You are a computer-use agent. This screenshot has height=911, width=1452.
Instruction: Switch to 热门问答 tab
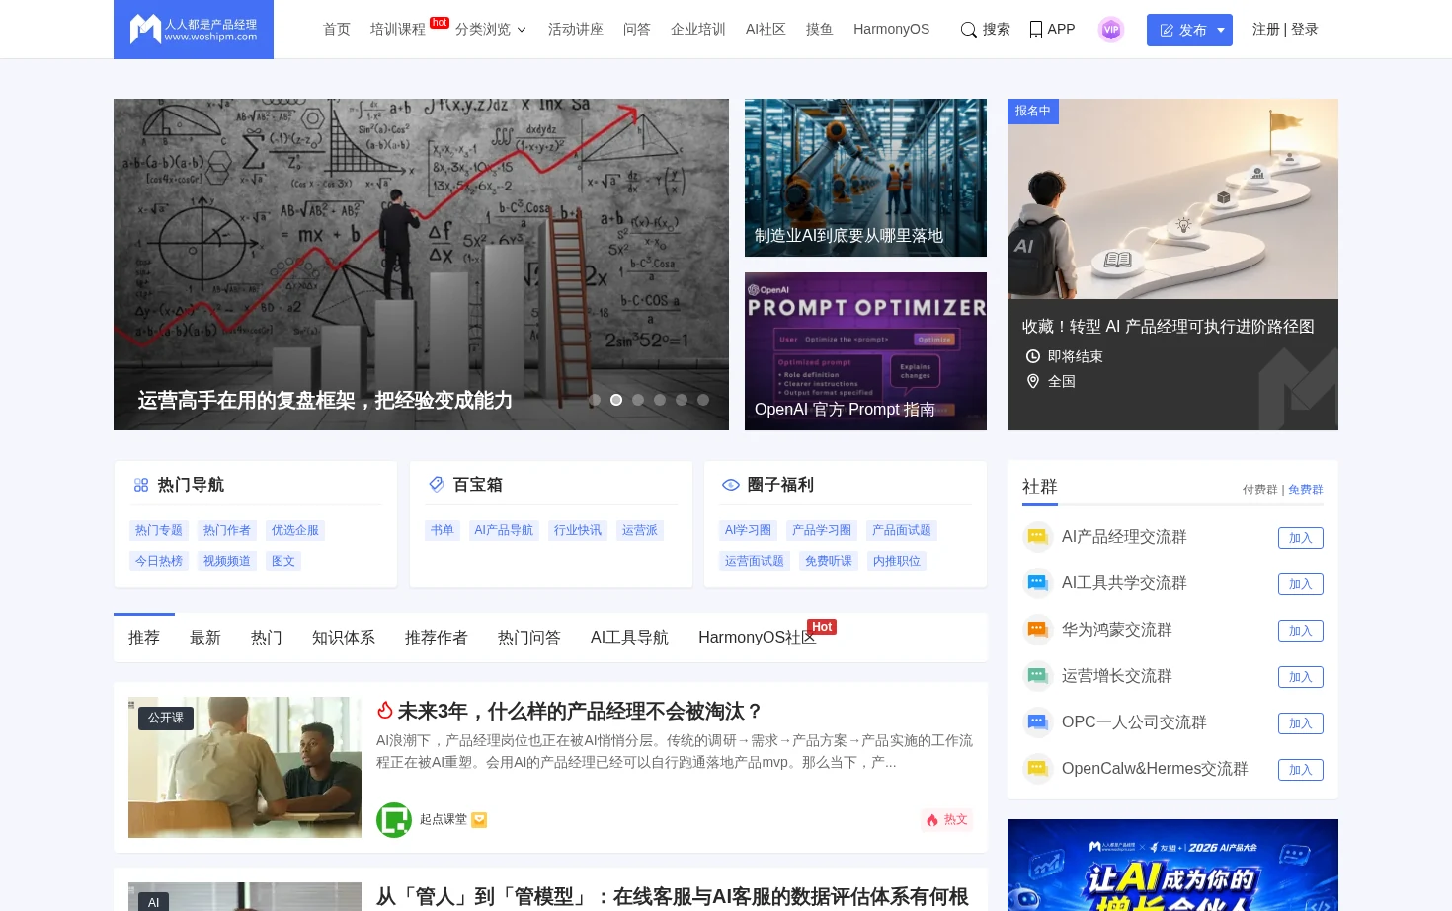pos(529,638)
